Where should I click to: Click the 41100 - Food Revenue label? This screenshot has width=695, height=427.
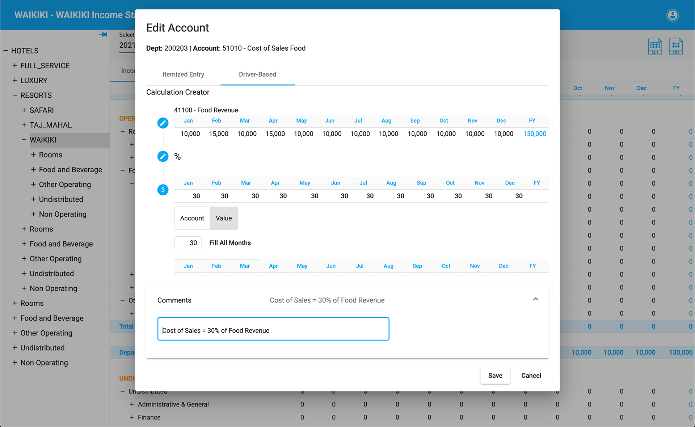206,110
